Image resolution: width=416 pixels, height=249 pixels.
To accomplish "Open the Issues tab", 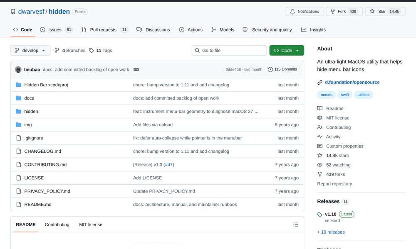I will click(x=56, y=29).
